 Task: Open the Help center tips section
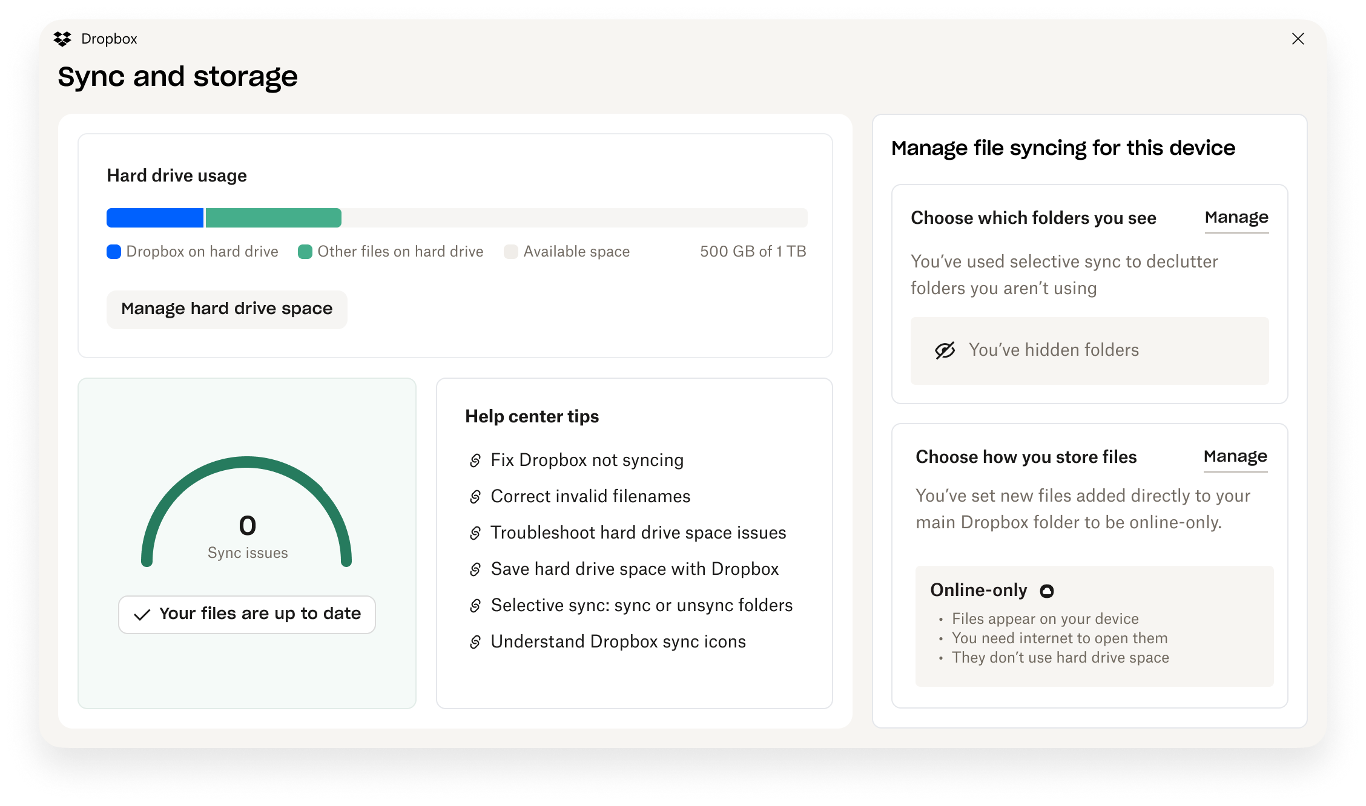(x=532, y=416)
